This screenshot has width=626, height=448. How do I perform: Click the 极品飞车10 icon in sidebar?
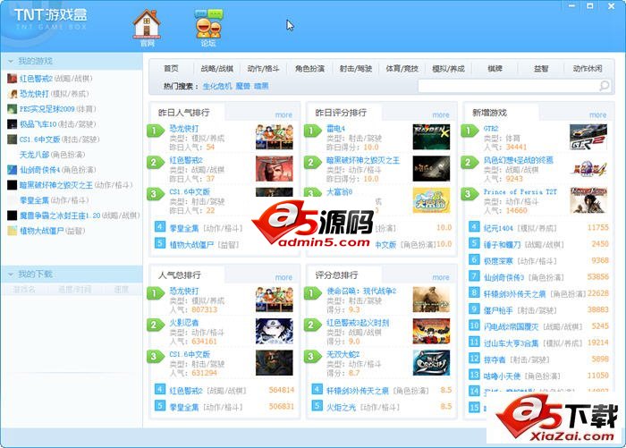(x=12, y=123)
